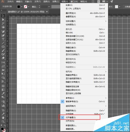Select the Selection tool arrow
The height and width of the screenshot is (132, 130).
3,16
